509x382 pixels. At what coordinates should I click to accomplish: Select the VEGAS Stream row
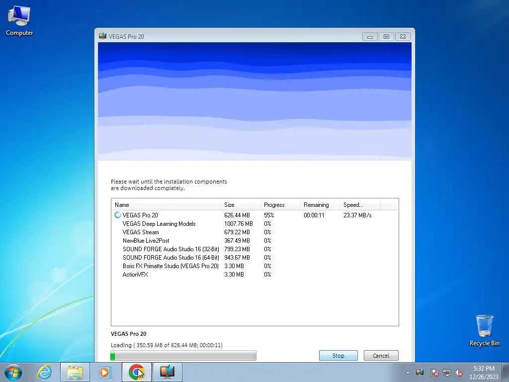[x=254, y=232]
